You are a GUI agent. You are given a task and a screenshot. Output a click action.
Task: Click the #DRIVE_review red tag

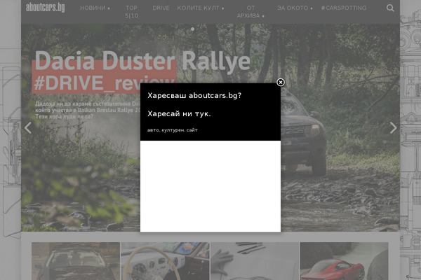104,83
